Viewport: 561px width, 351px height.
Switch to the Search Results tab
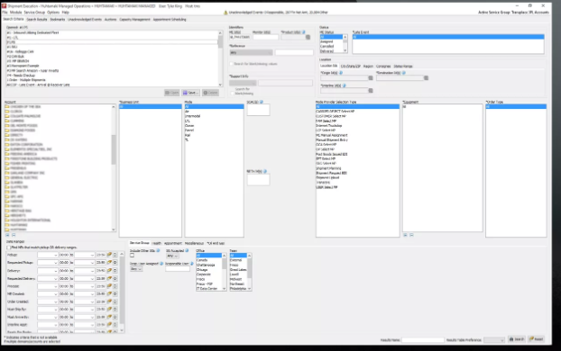tap(37, 20)
